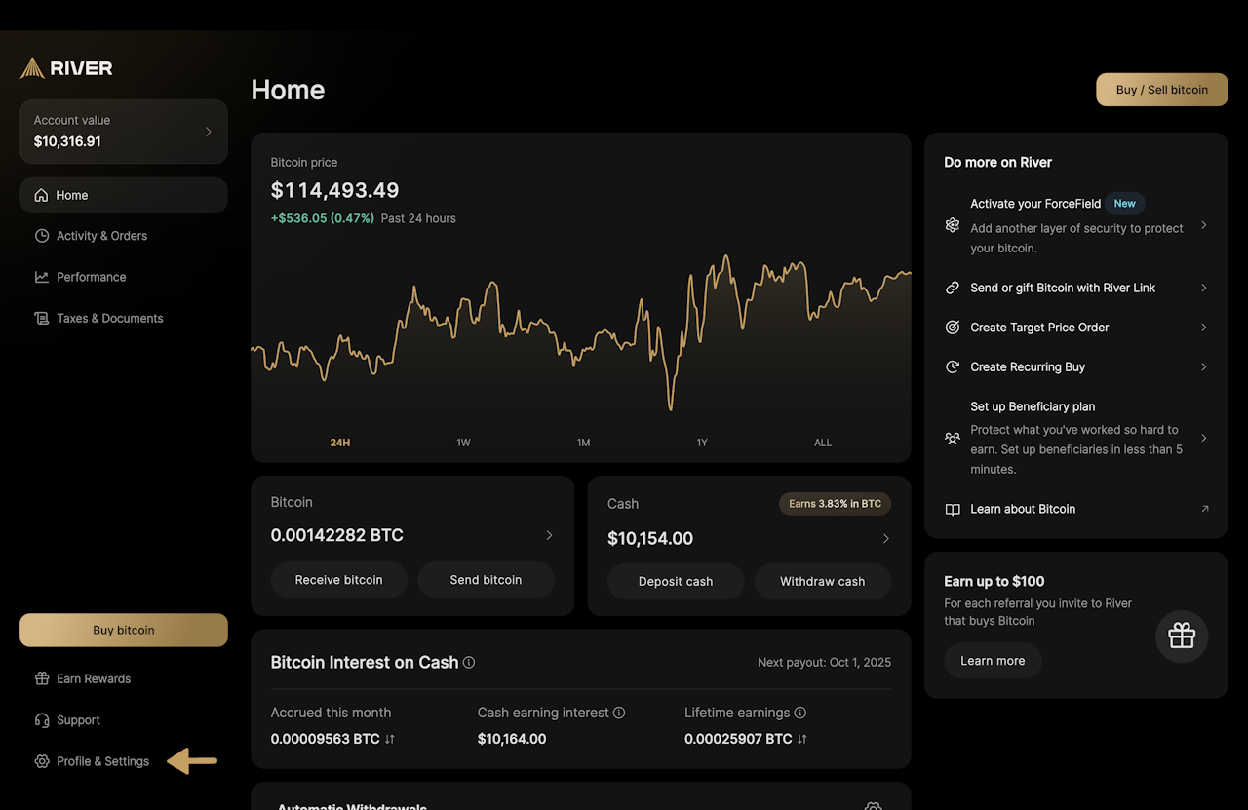The image size is (1248, 810).
Task: Open Create Target Price Order
Action: tap(1076, 328)
